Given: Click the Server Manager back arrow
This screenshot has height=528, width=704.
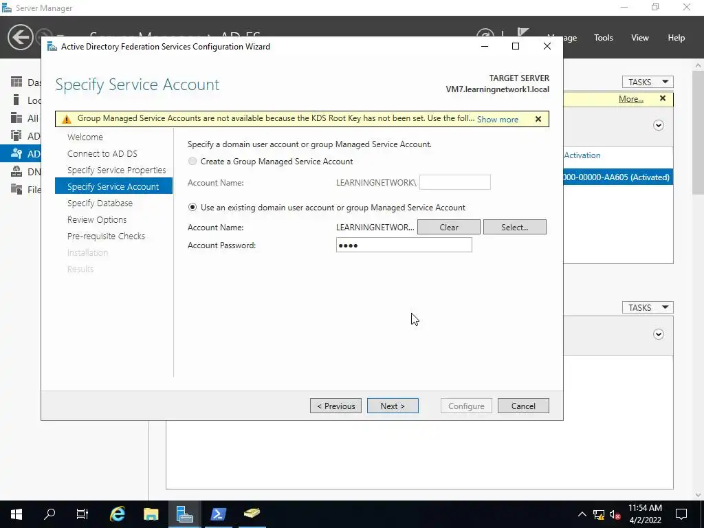Looking at the screenshot, I should [20, 37].
